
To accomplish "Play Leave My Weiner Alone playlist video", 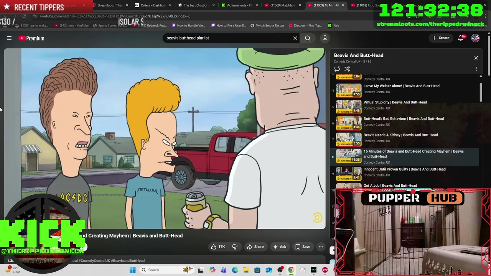I will click(x=405, y=90).
